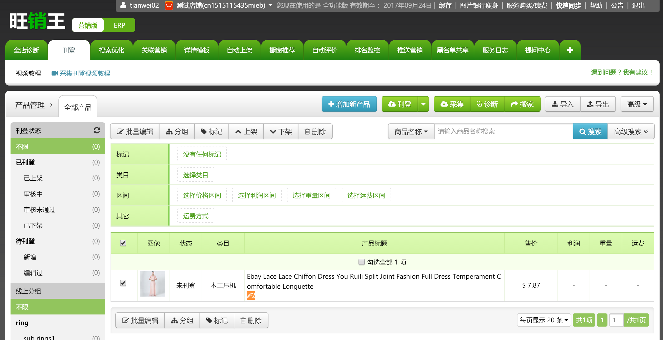Click the pink dress product thumbnail

point(153,284)
